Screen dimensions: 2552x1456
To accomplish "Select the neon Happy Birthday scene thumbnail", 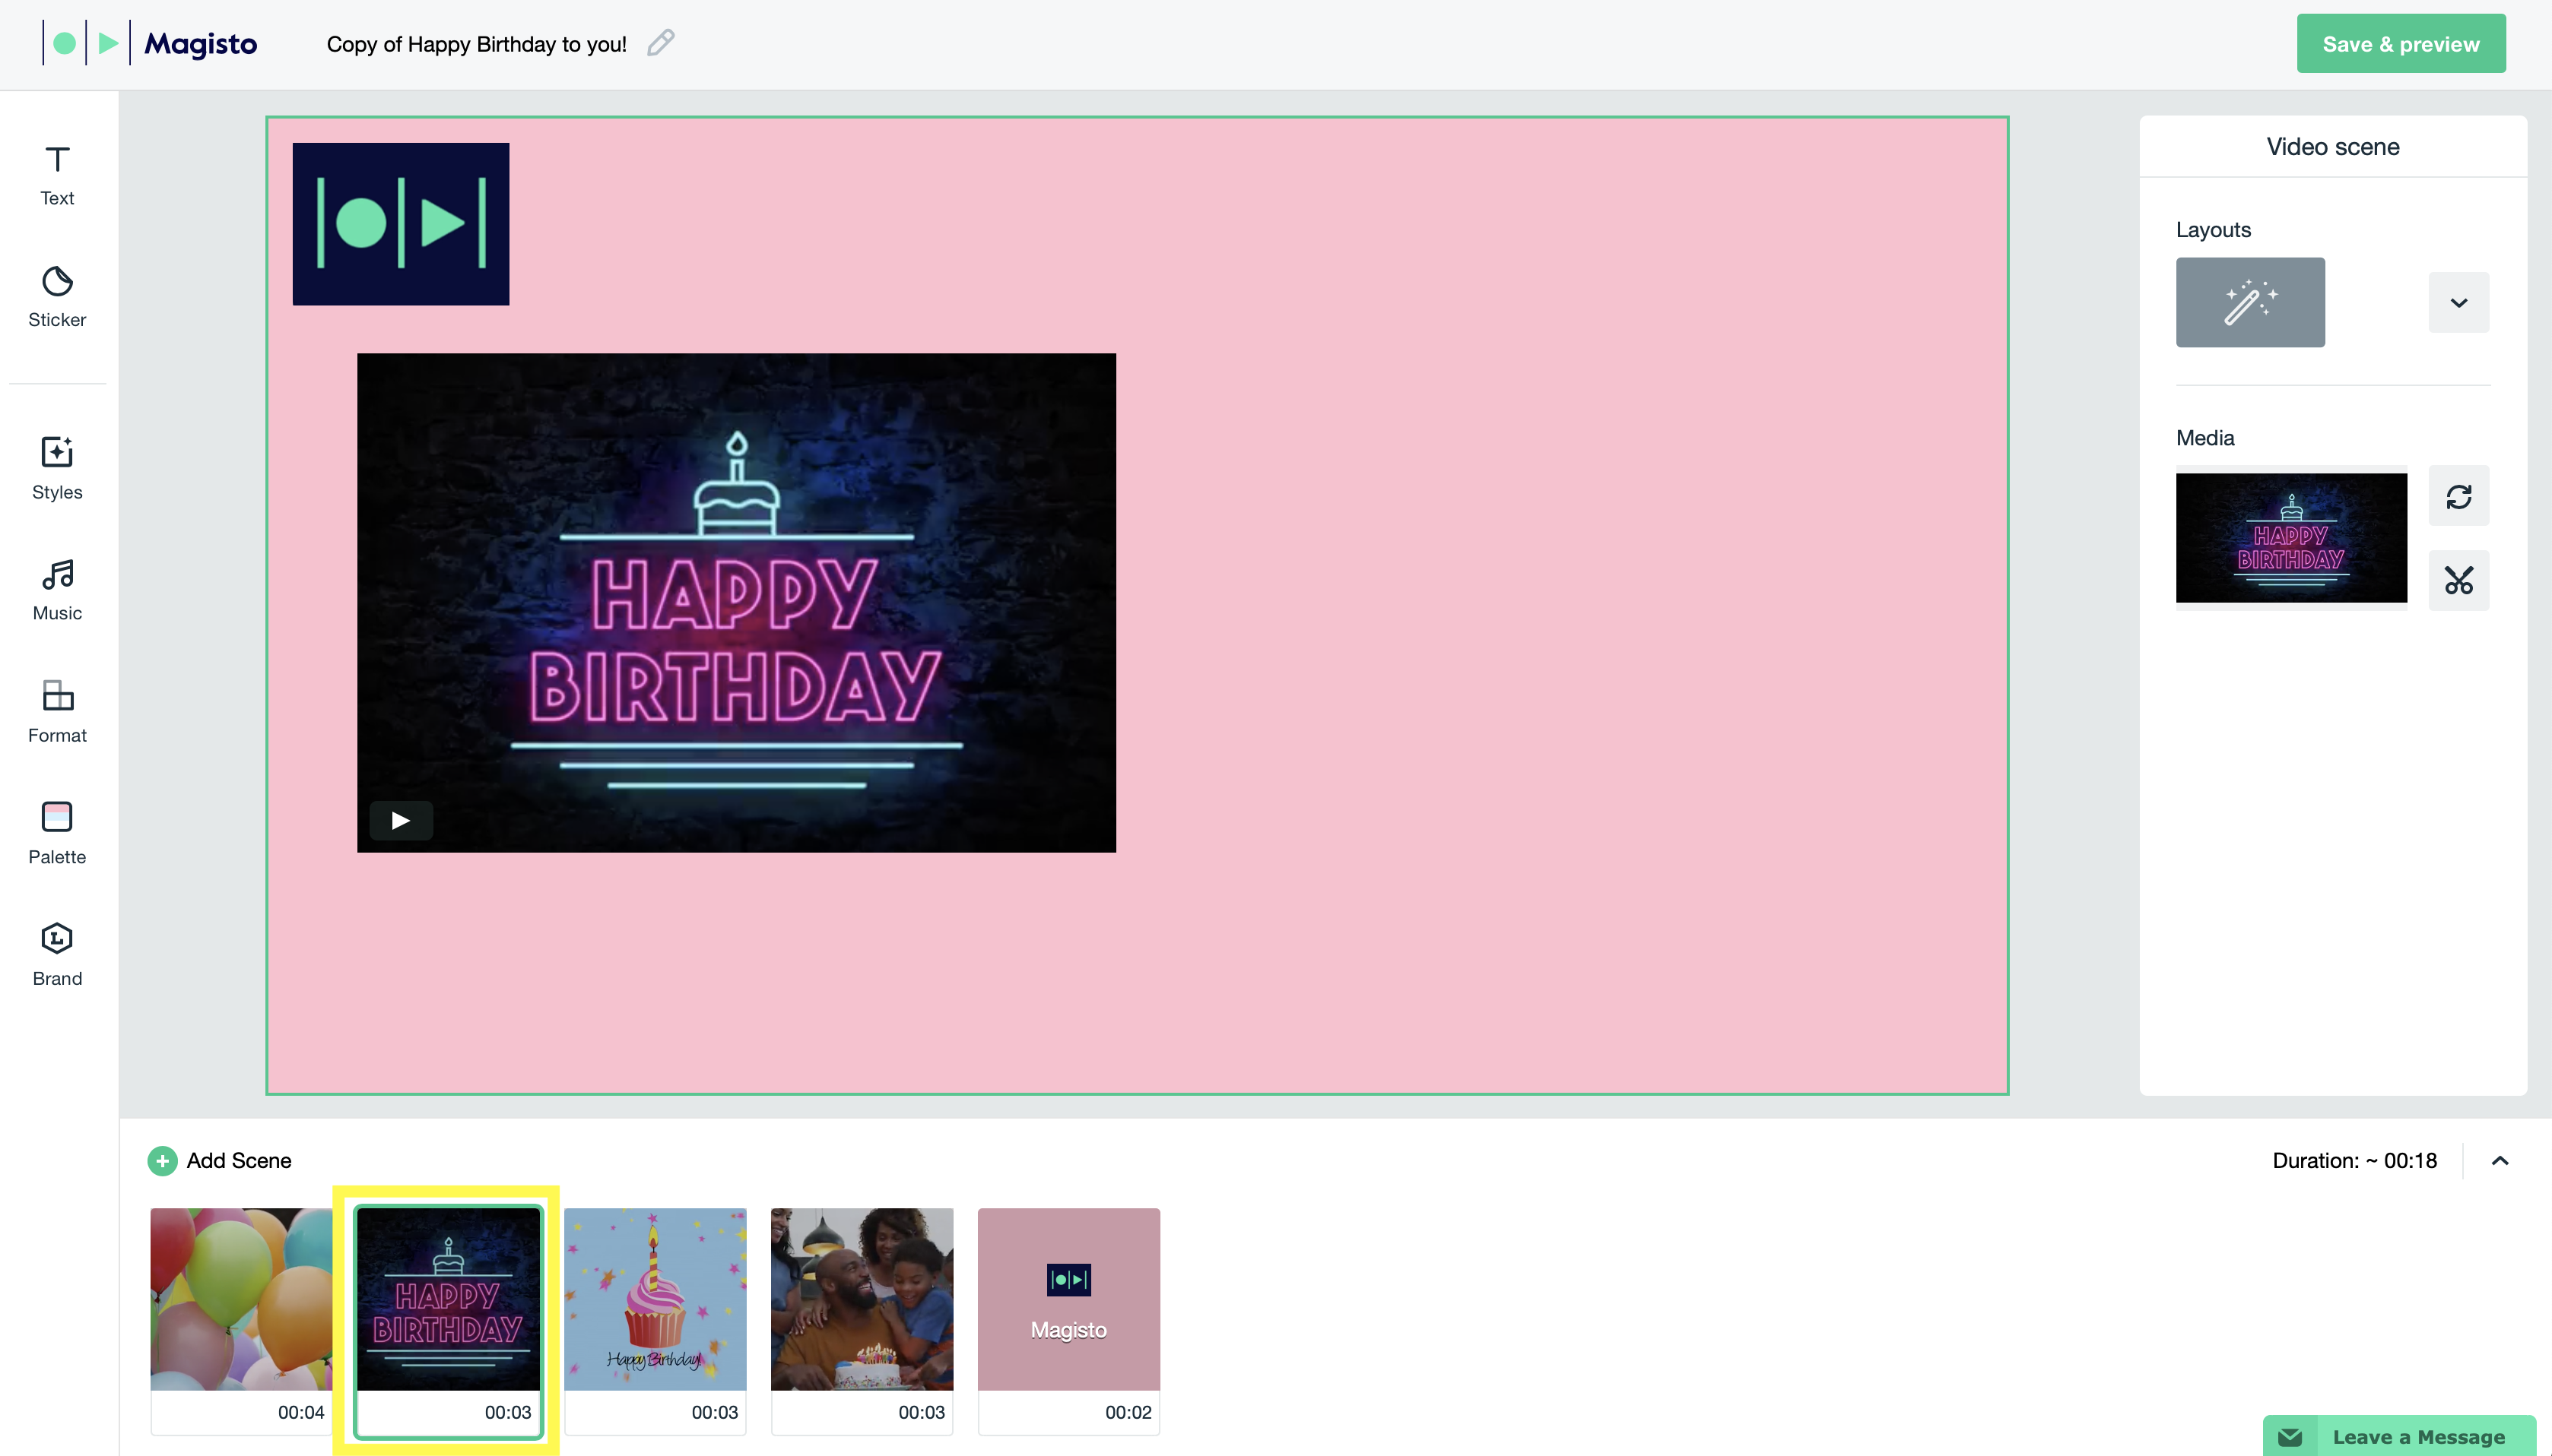I will pos(448,1299).
